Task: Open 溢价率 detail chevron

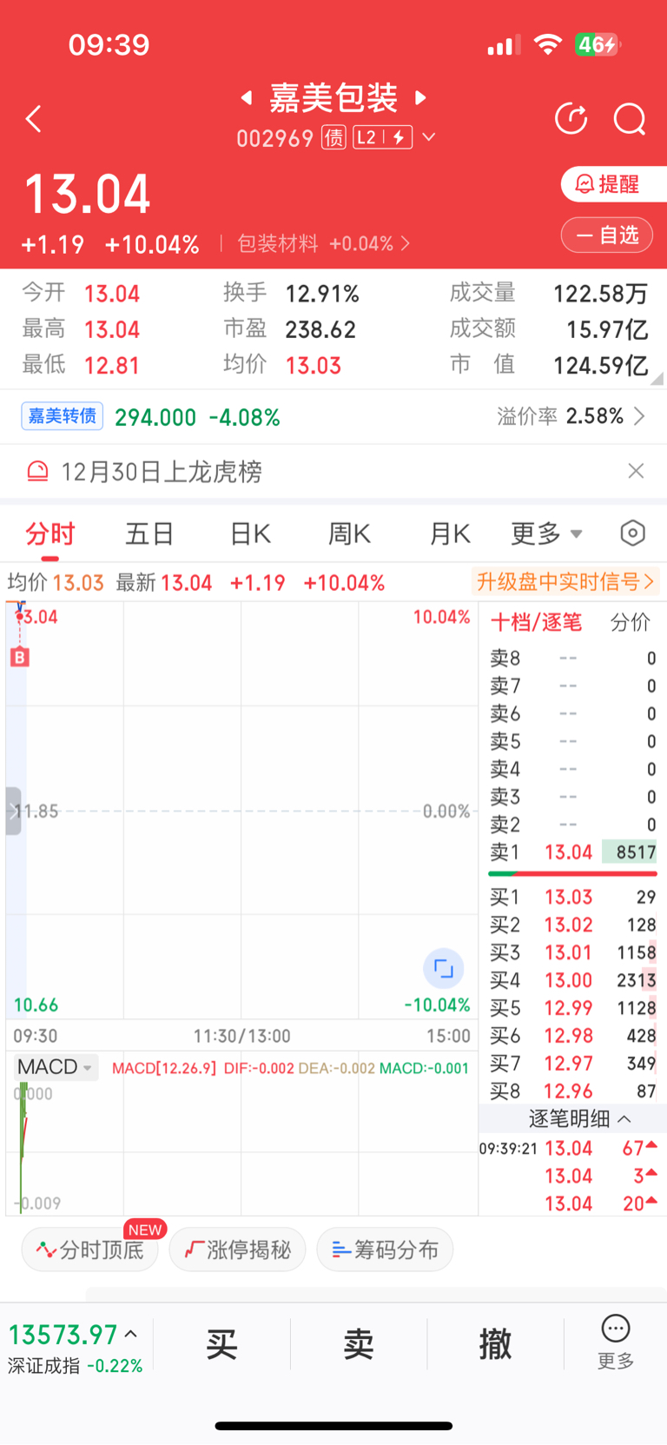Action: [640, 416]
